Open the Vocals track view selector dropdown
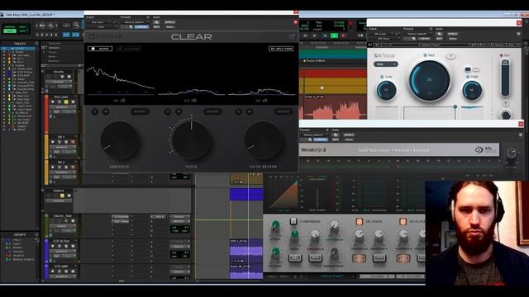529x297 pixels. click(x=59, y=82)
